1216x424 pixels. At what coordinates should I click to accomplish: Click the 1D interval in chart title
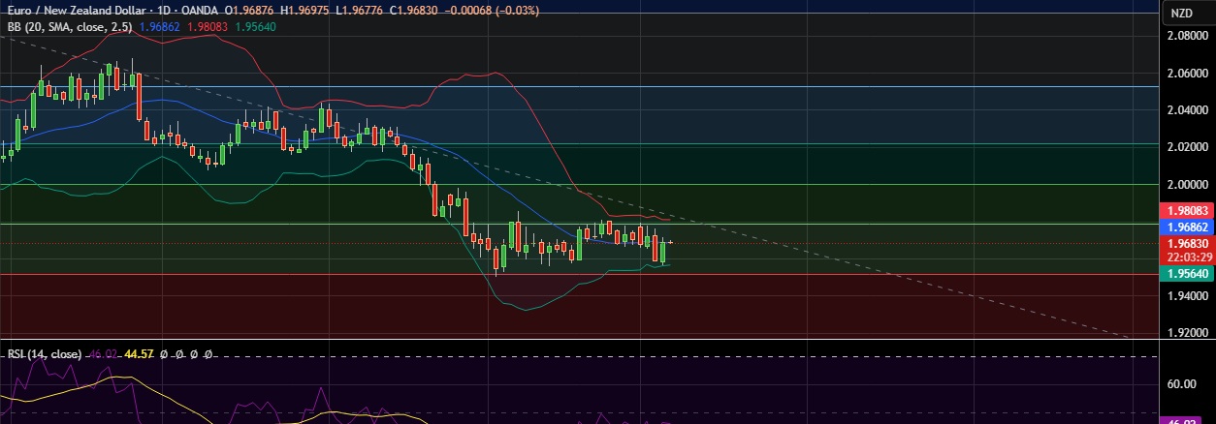click(x=157, y=10)
